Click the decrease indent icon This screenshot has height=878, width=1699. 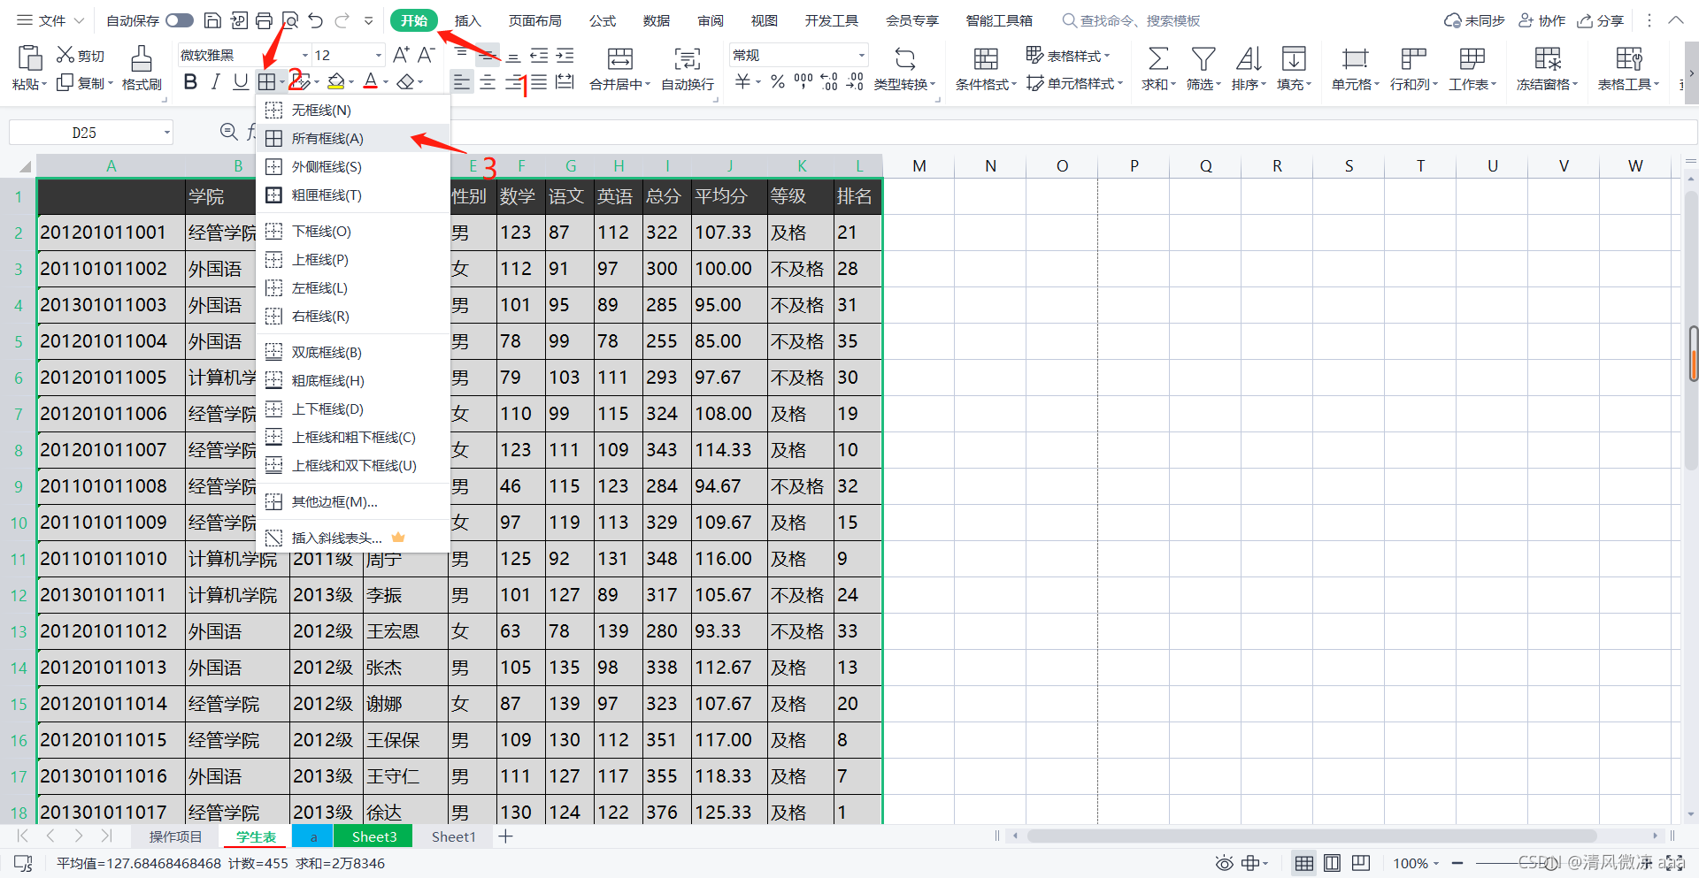(x=539, y=55)
